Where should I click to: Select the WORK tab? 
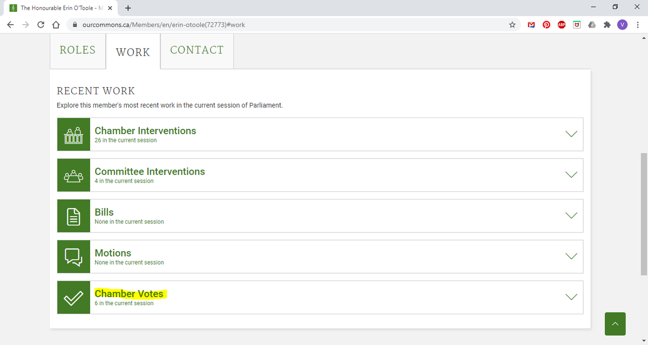coord(133,52)
